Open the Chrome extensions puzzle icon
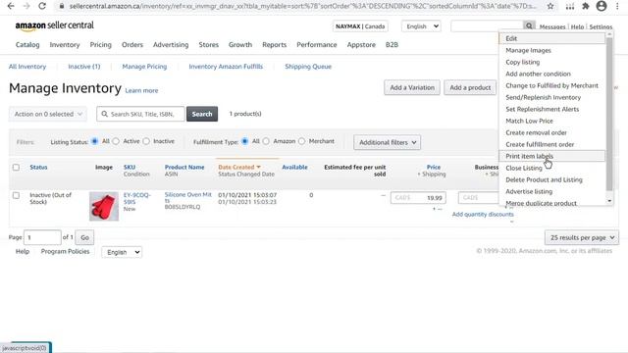This screenshot has height=353, width=628. [x=586, y=6]
